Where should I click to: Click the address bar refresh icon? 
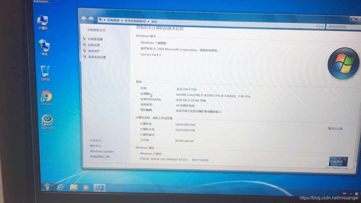[322, 26]
